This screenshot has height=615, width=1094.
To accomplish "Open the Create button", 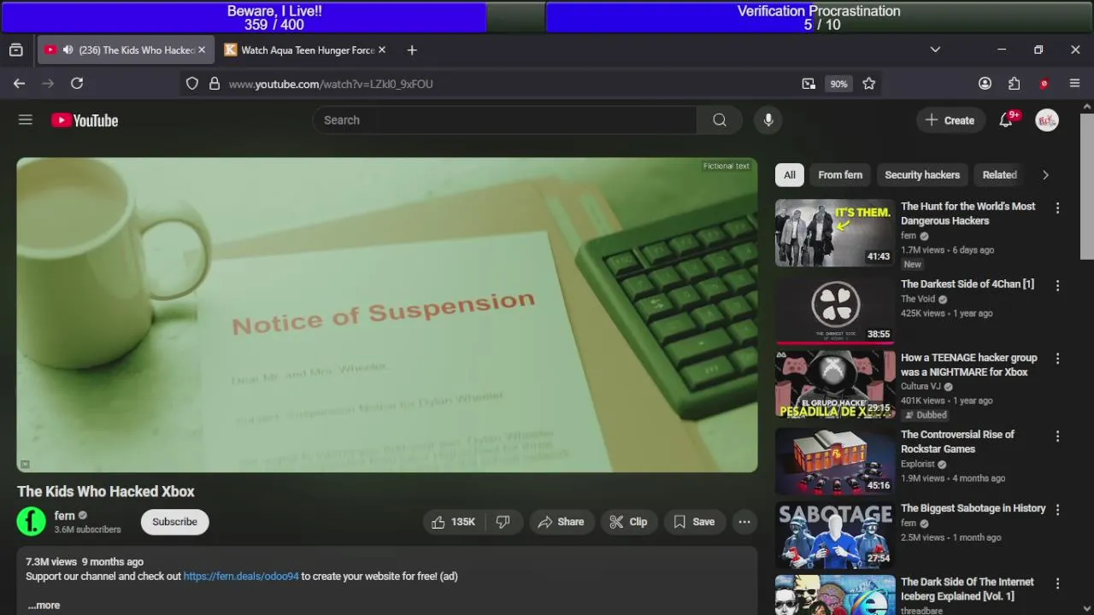I will [950, 120].
